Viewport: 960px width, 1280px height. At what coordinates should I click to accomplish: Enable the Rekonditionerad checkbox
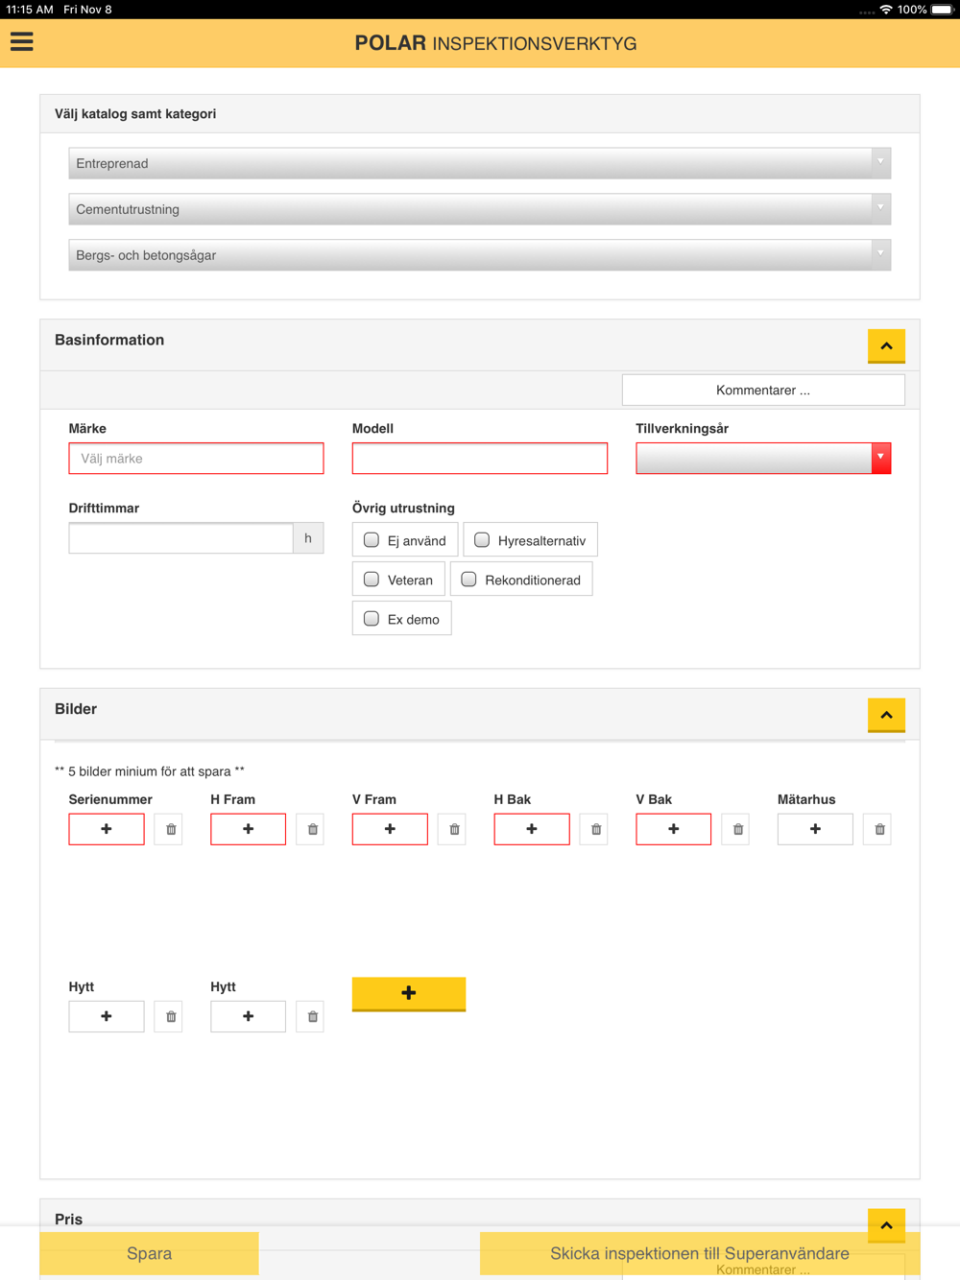coord(469,580)
